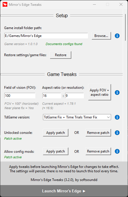Select the aspect ratio width field
The image size is (128, 197).
click(x=52, y=96)
